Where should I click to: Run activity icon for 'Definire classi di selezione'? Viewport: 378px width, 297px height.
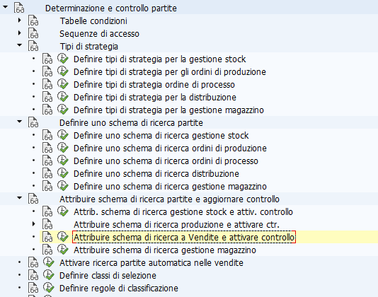pyautogui.click(x=49, y=275)
